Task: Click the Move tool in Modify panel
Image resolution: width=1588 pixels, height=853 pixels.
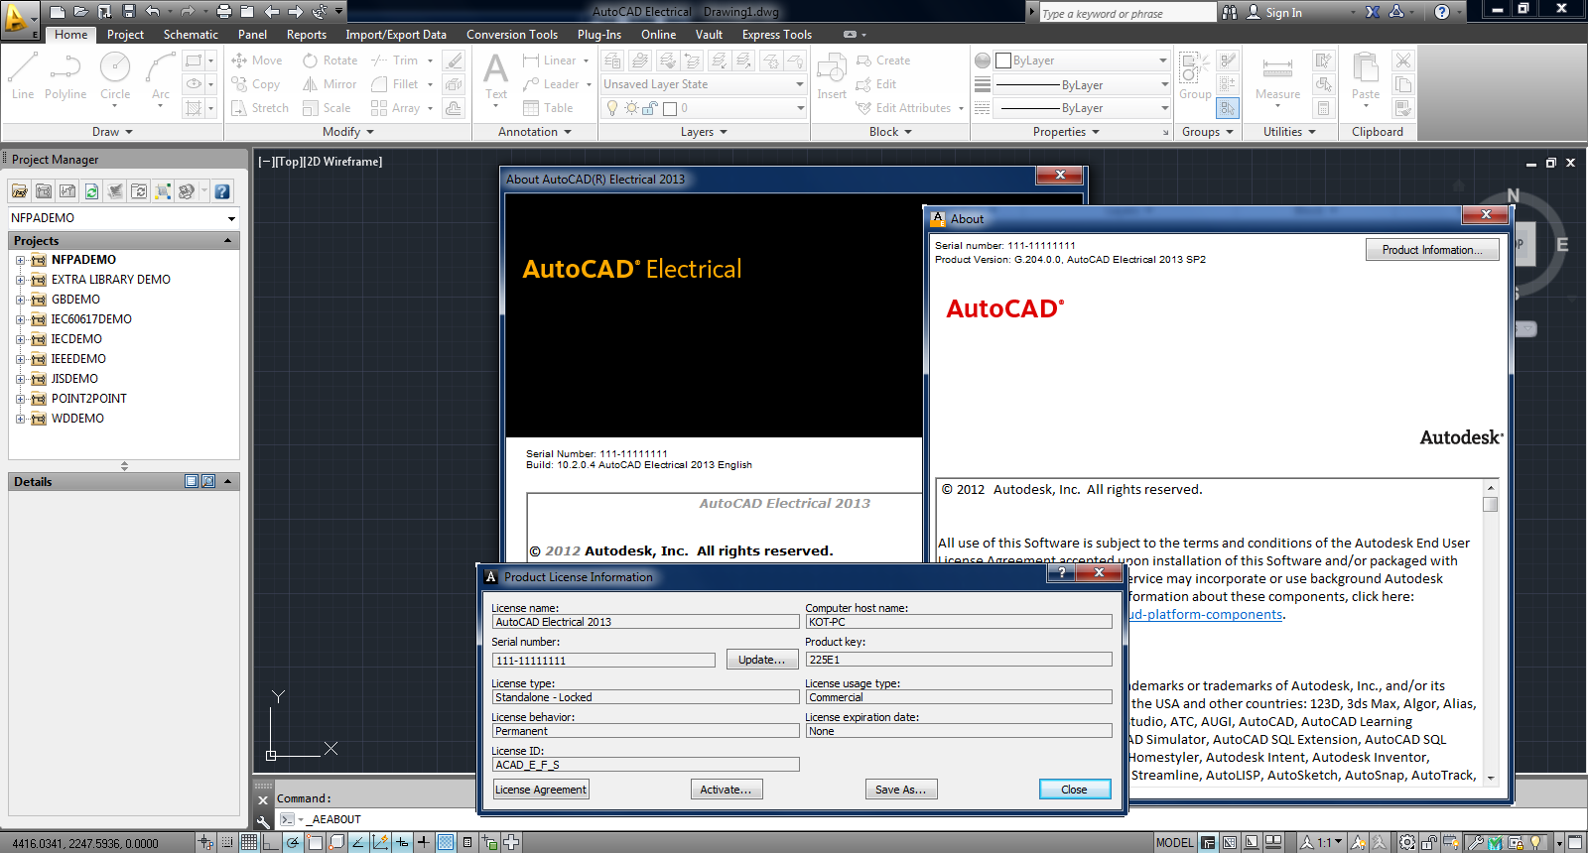Action: (x=257, y=61)
